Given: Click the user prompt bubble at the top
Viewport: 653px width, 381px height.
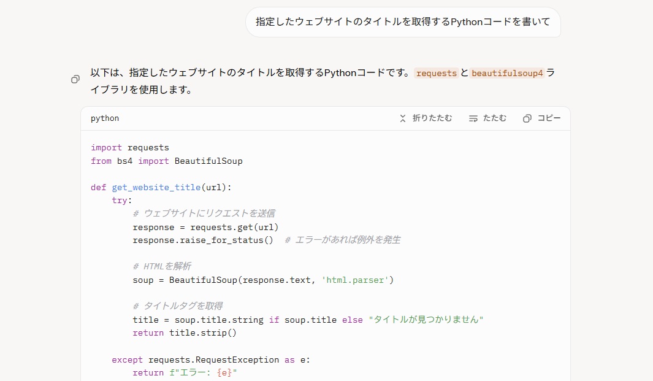Looking at the screenshot, I should click(403, 22).
